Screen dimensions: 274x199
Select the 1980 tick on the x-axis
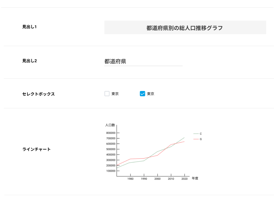pyautogui.click(x=130, y=179)
